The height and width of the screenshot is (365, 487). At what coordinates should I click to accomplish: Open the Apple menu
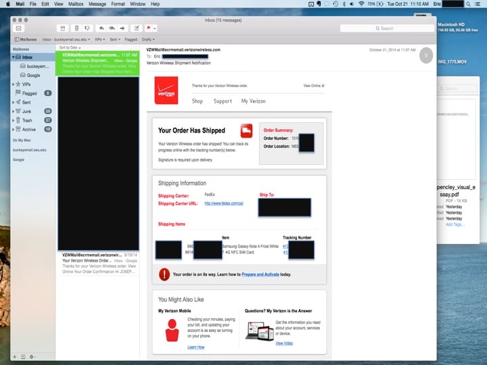[x=7, y=4]
